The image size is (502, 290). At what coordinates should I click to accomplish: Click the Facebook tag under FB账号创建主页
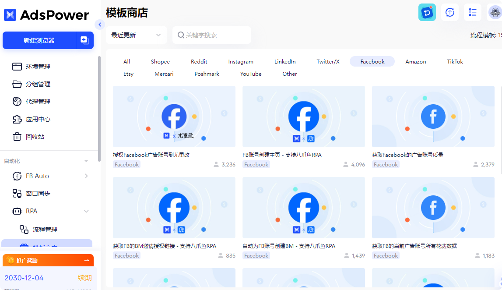256,164
